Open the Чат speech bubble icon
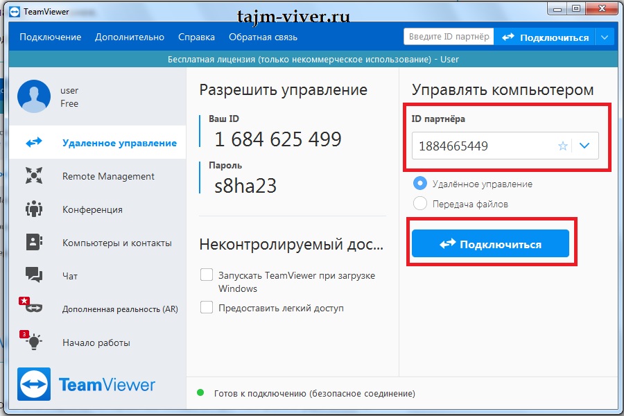The width and height of the screenshot is (624, 416). 33,275
